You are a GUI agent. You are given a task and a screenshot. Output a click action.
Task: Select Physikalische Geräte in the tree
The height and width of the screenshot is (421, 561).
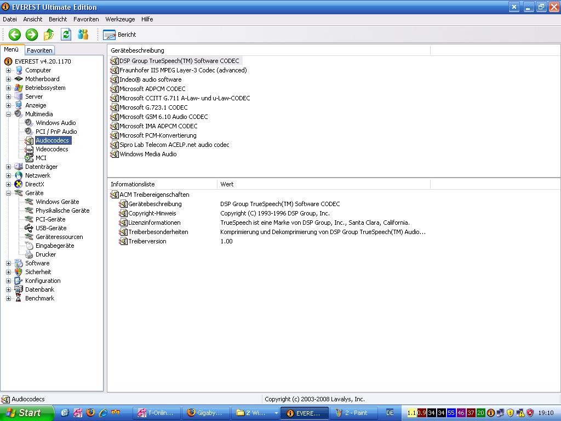pos(62,210)
